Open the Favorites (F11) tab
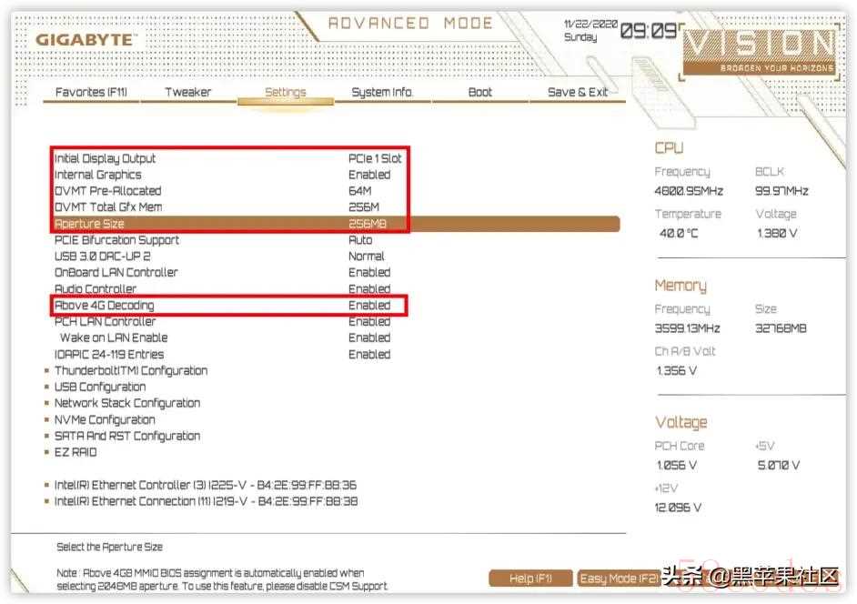857x604 pixels. [x=91, y=92]
